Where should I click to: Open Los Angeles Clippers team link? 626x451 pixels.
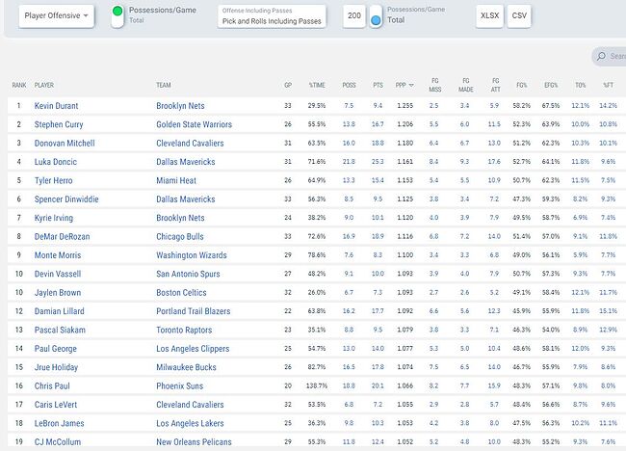pos(193,349)
